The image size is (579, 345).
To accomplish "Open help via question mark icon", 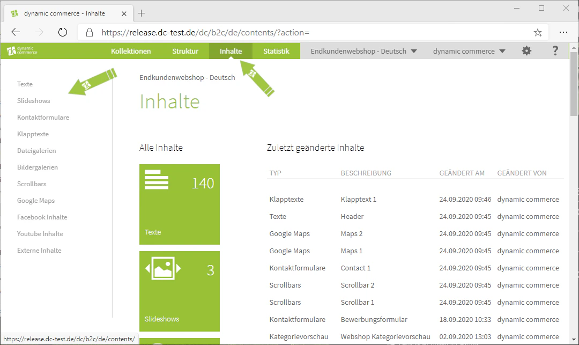I will pyautogui.click(x=555, y=51).
